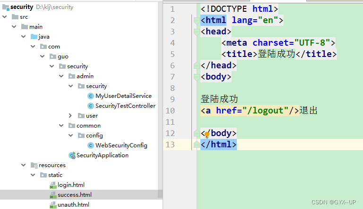
Task: Click the yellow intention lightbulb on line 12
Action: click(207, 134)
